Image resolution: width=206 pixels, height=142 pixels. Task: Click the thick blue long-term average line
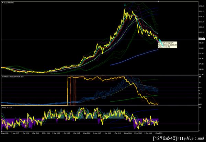pos(134,57)
